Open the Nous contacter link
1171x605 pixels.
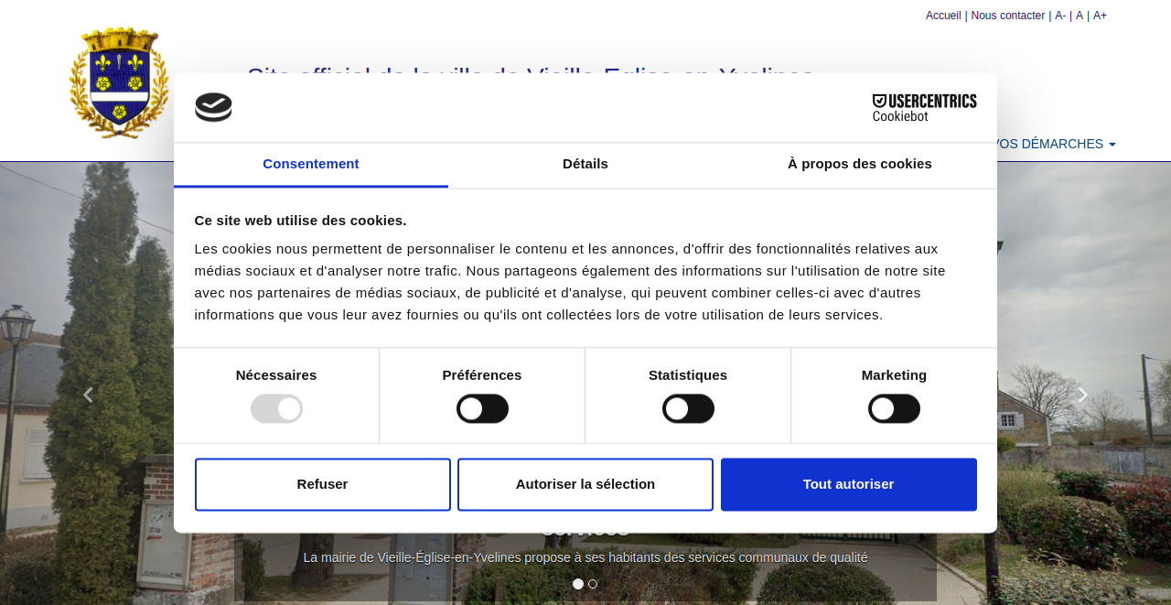coord(1007,16)
